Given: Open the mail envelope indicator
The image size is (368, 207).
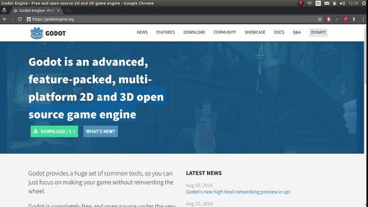Looking at the screenshot, I should (x=327, y=3).
